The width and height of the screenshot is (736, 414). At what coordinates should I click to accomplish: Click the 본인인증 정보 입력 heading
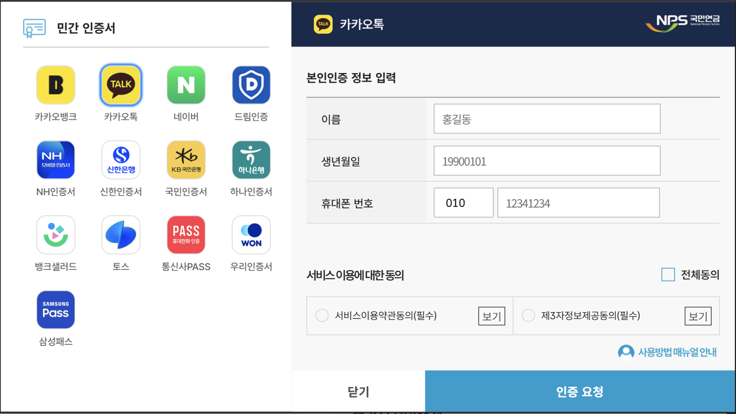pyautogui.click(x=351, y=78)
